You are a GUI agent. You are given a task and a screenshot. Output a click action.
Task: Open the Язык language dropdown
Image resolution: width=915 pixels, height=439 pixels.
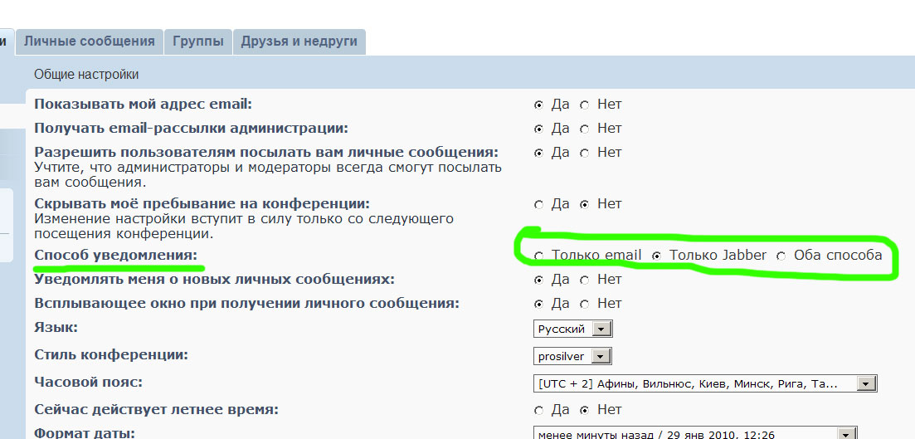(x=573, y=329)
